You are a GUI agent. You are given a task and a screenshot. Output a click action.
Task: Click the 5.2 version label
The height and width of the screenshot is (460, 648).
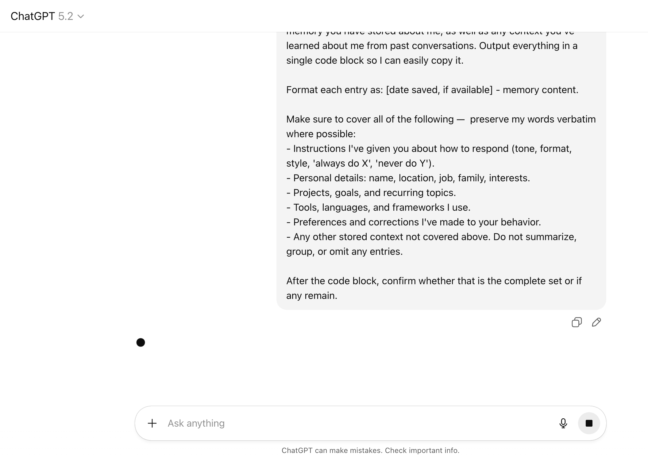(x=66, y=16)
